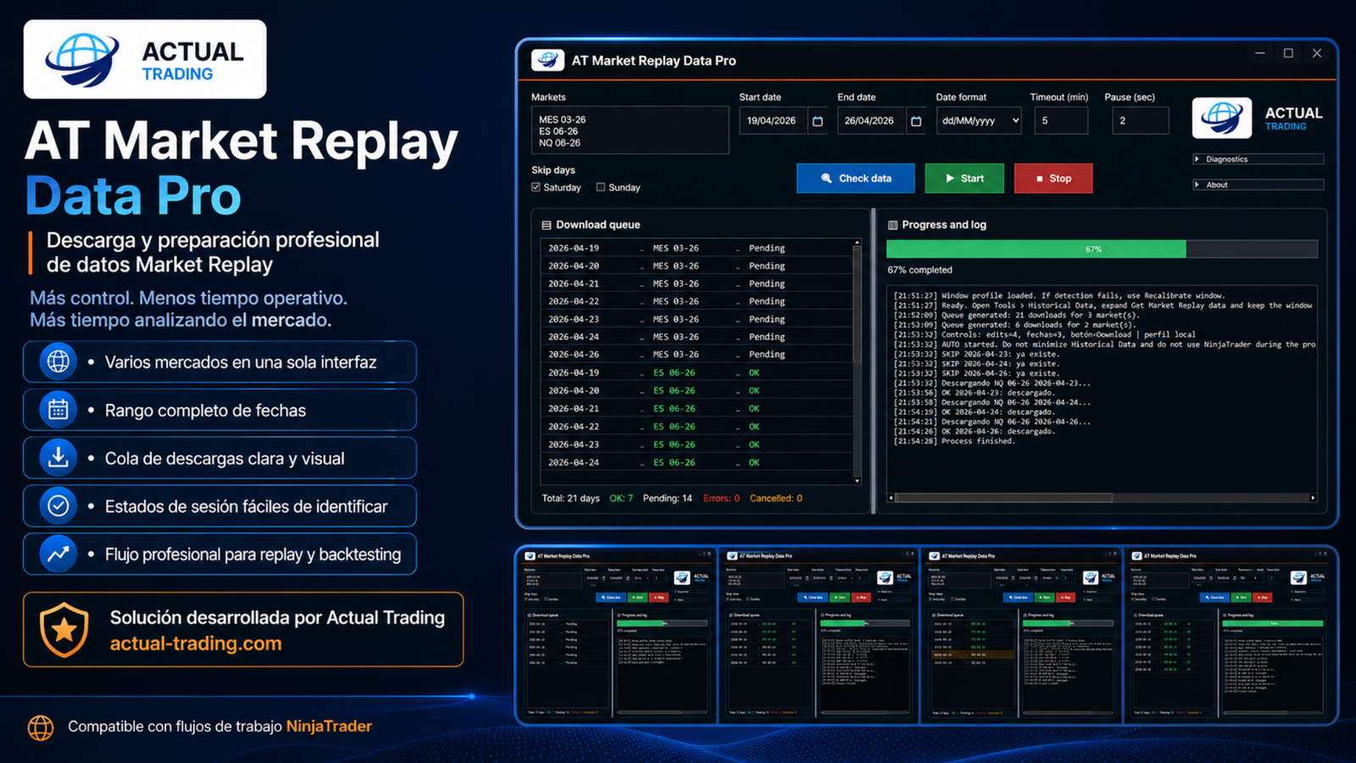Open the Diagnostics panel
The image size is (1356, 763).
[1258, 159]
